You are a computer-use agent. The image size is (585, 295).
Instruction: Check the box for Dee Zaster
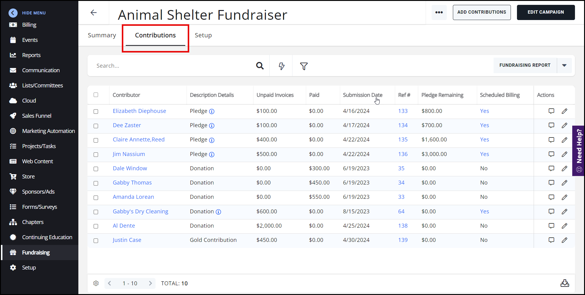[96, 126]
